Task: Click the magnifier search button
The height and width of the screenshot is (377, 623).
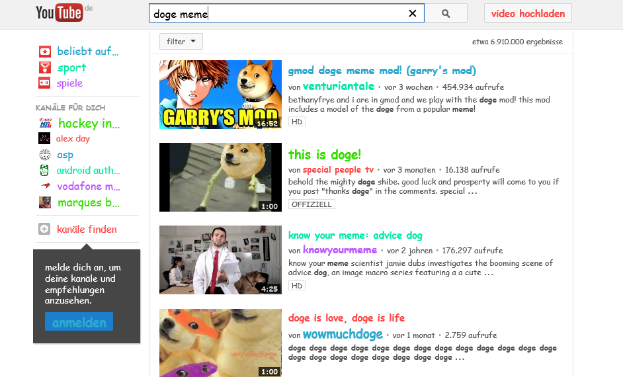Action: [446, 13]
